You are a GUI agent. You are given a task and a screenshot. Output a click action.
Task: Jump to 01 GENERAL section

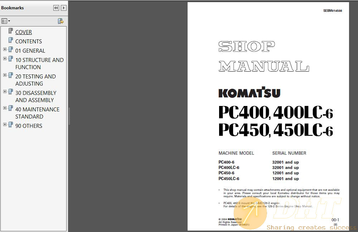tap(30, 51)
